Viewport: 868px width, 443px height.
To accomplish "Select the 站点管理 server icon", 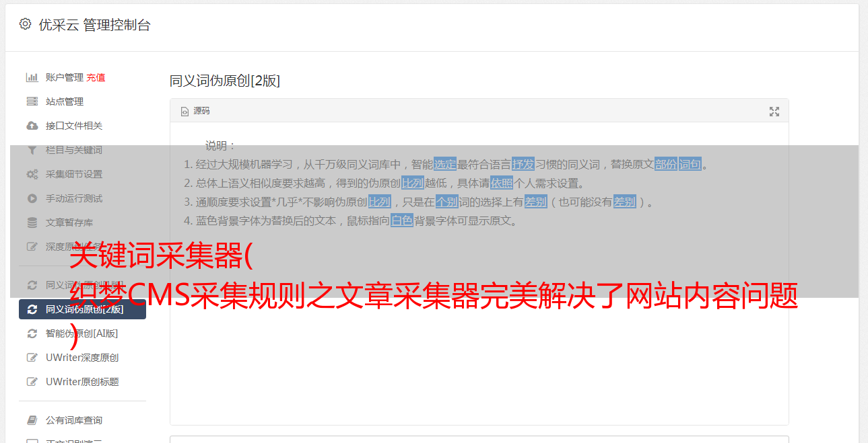I will click(32, 102).
